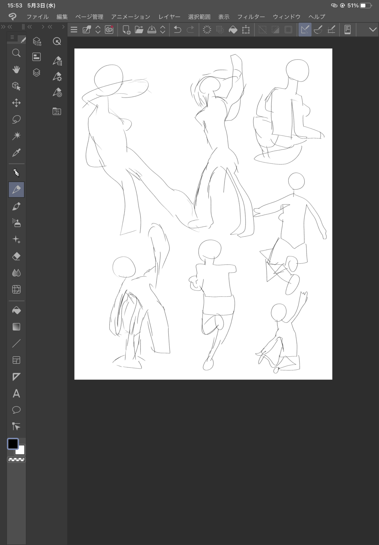Open the ファイル menu
This screenshot has width=379, height=545.
coord(37,17)
